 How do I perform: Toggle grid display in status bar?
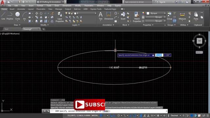coord(101,115)
